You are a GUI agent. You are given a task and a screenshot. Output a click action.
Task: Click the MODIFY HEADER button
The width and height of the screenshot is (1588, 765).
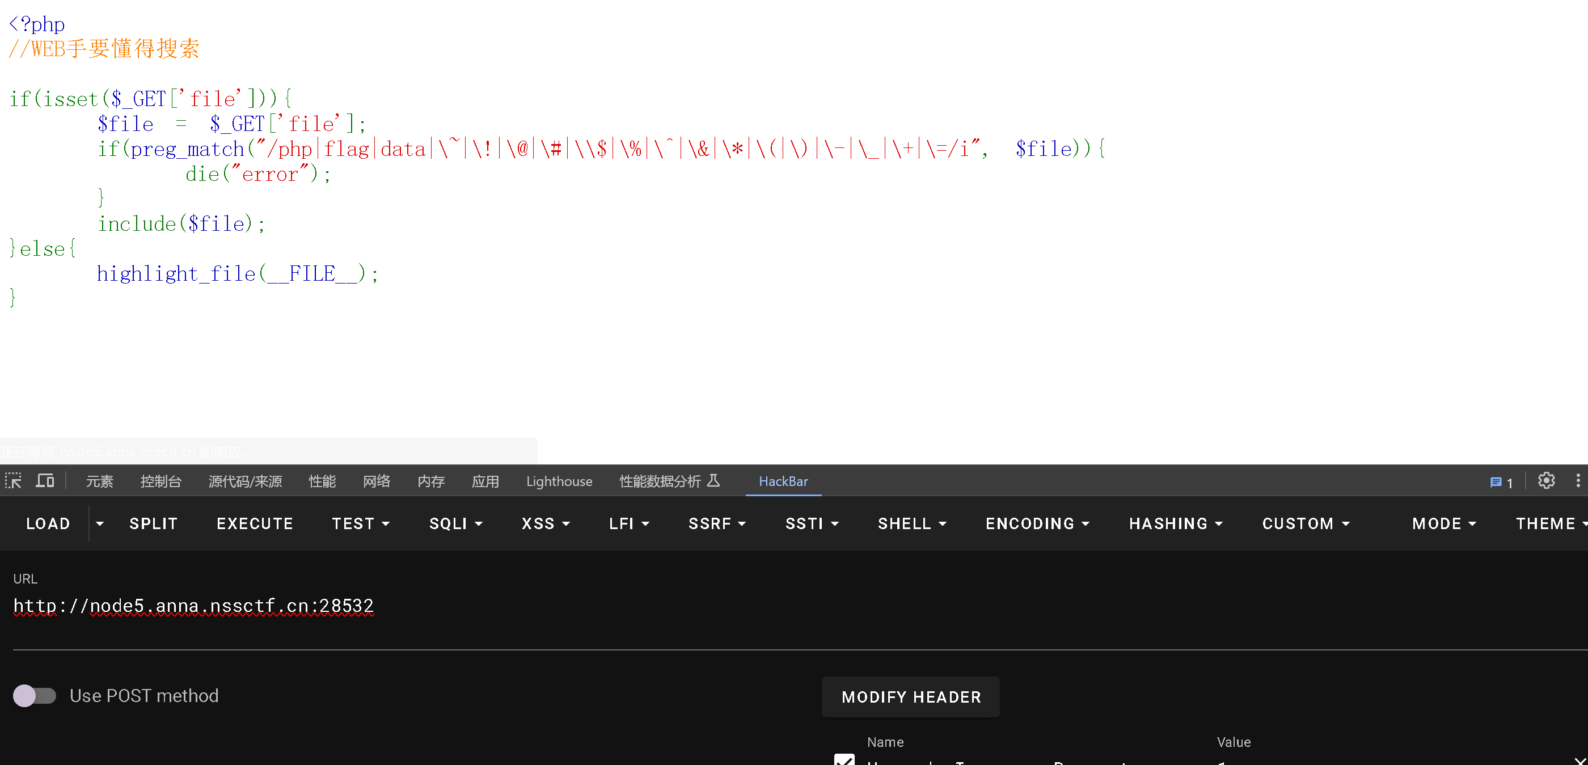tap(910, 696)
